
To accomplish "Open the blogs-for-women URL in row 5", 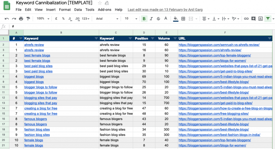I will tap(212, 61).
